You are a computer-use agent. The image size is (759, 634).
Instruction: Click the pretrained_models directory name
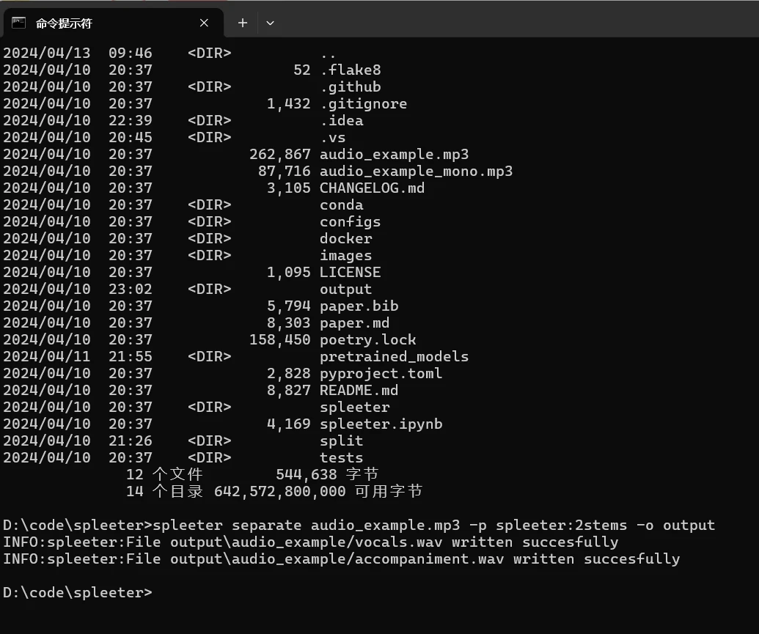pos(394,357)
